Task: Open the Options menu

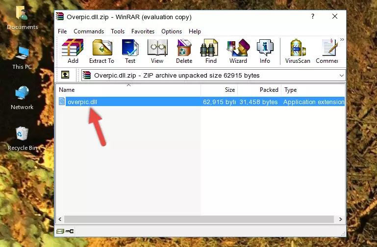Action: [172, 31]
